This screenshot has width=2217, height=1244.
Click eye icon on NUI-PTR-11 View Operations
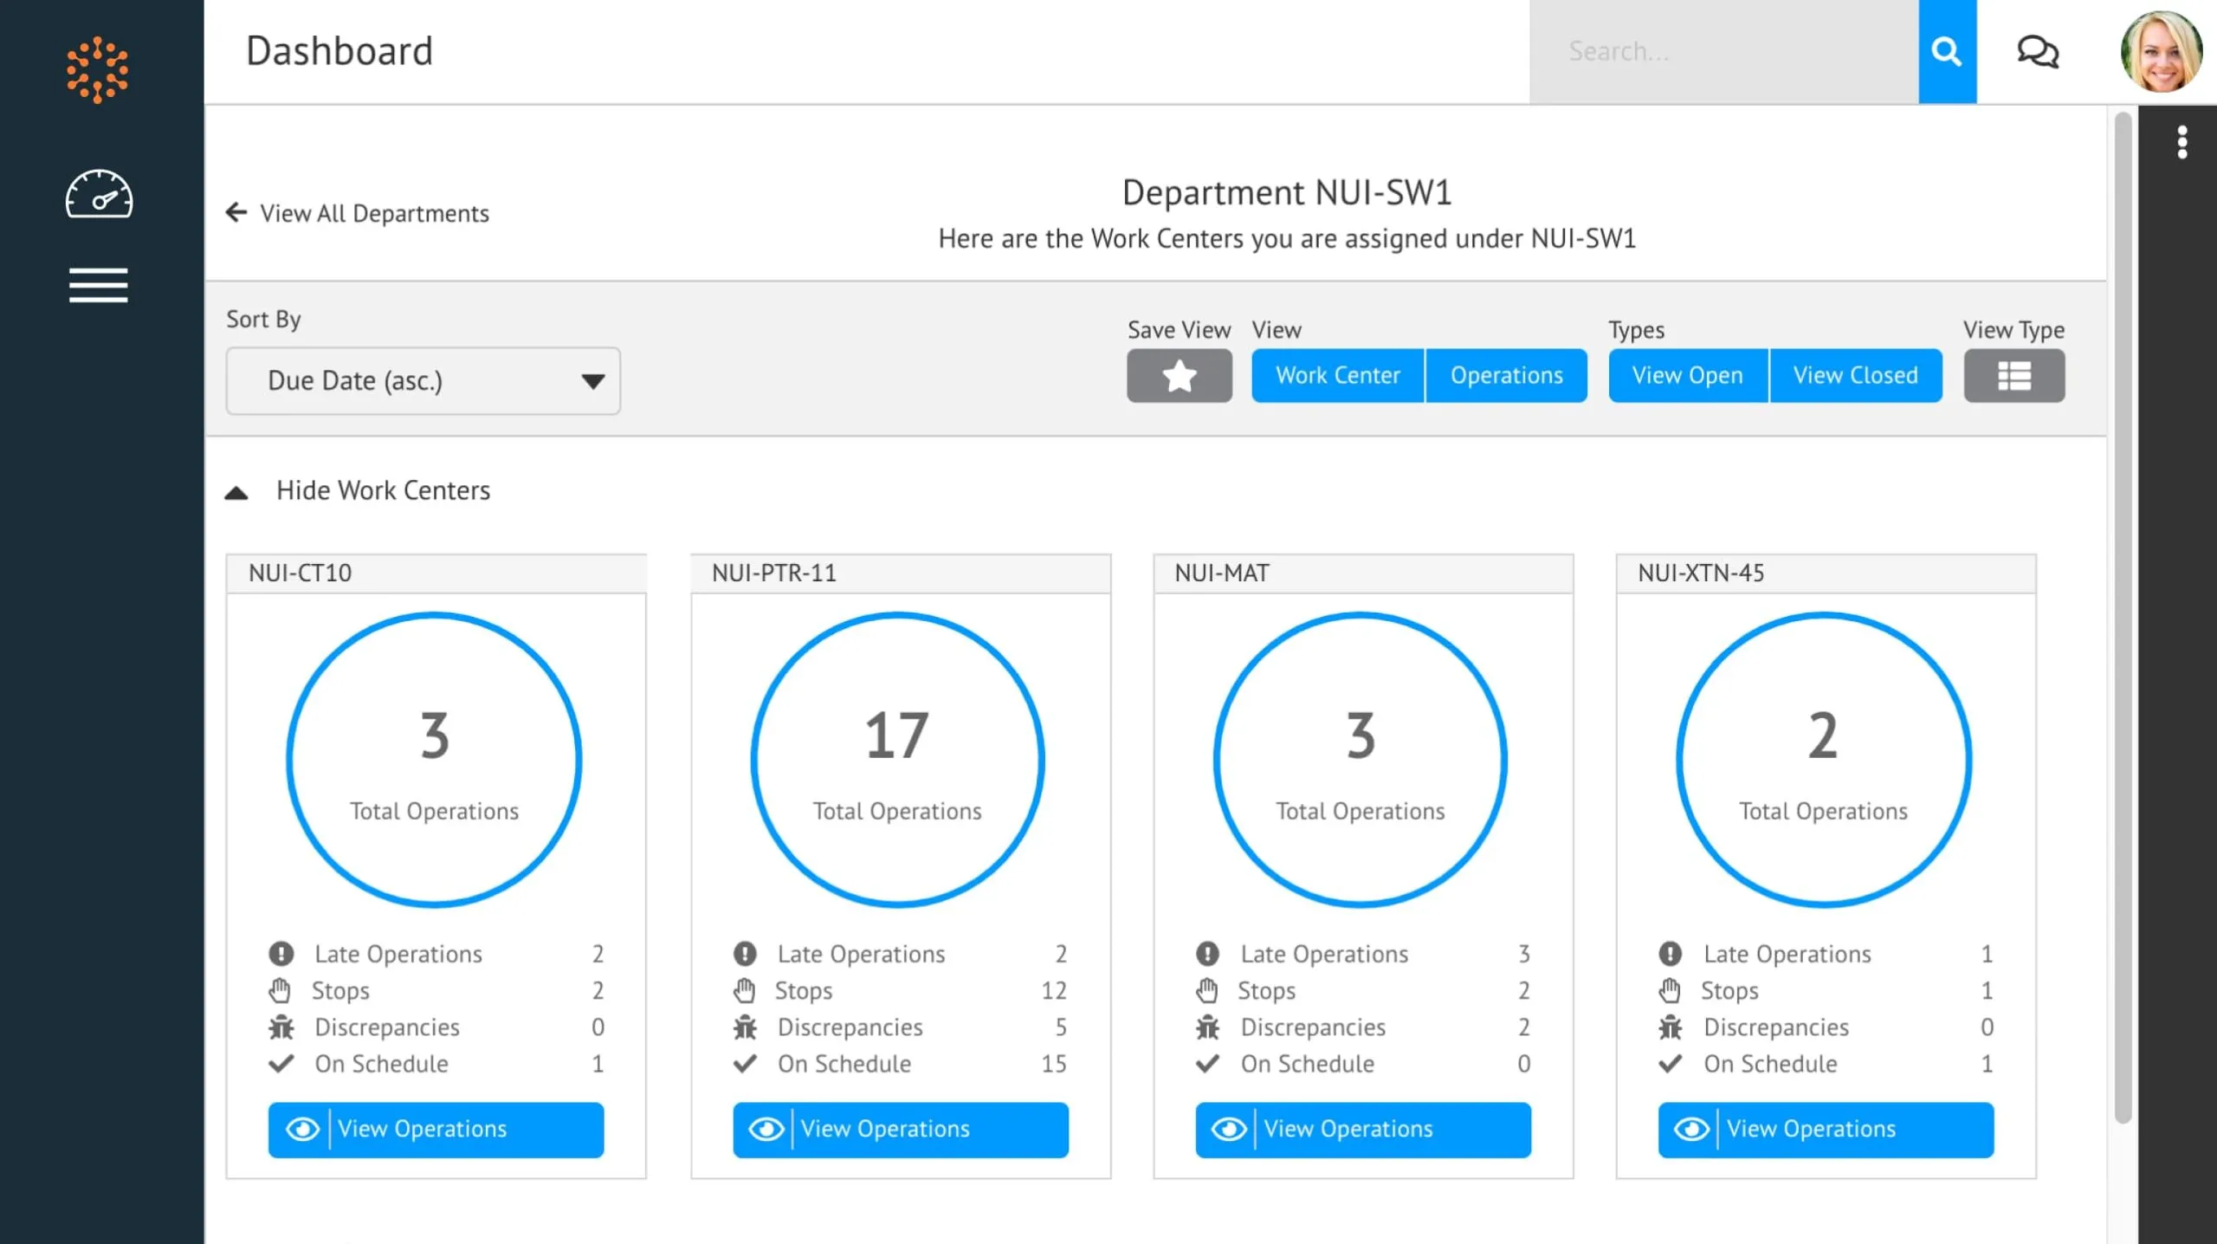tap(766, 1129)
